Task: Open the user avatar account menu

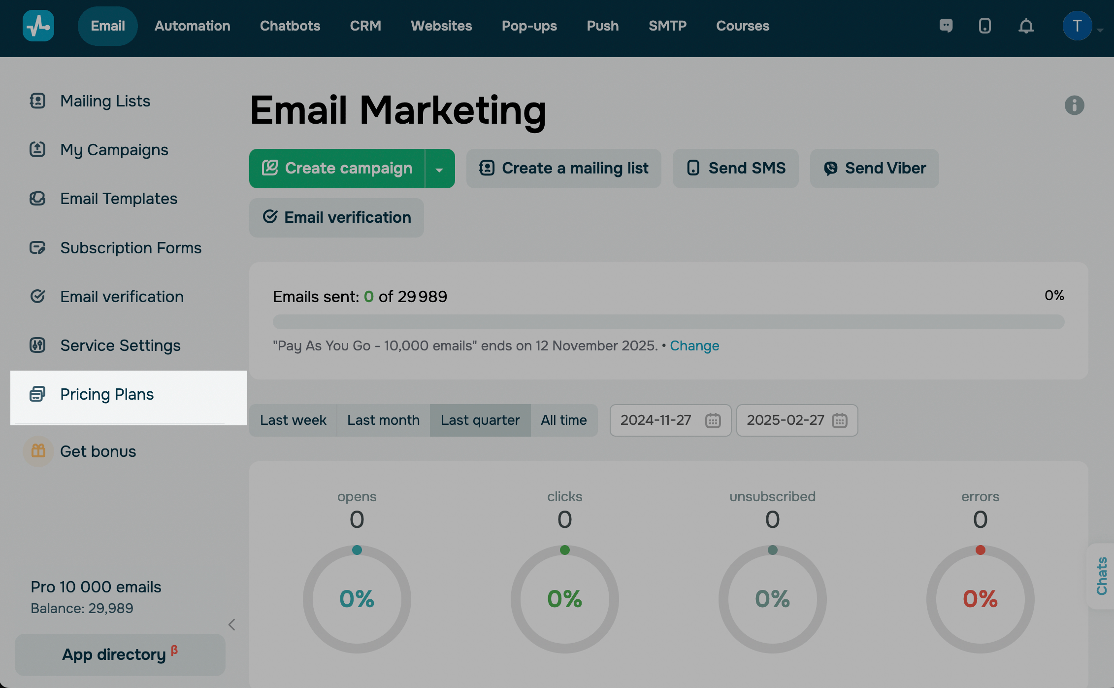Action: (x=1077, y=26)
